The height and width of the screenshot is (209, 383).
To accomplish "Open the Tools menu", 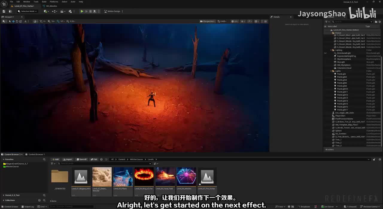I will 36,2.
